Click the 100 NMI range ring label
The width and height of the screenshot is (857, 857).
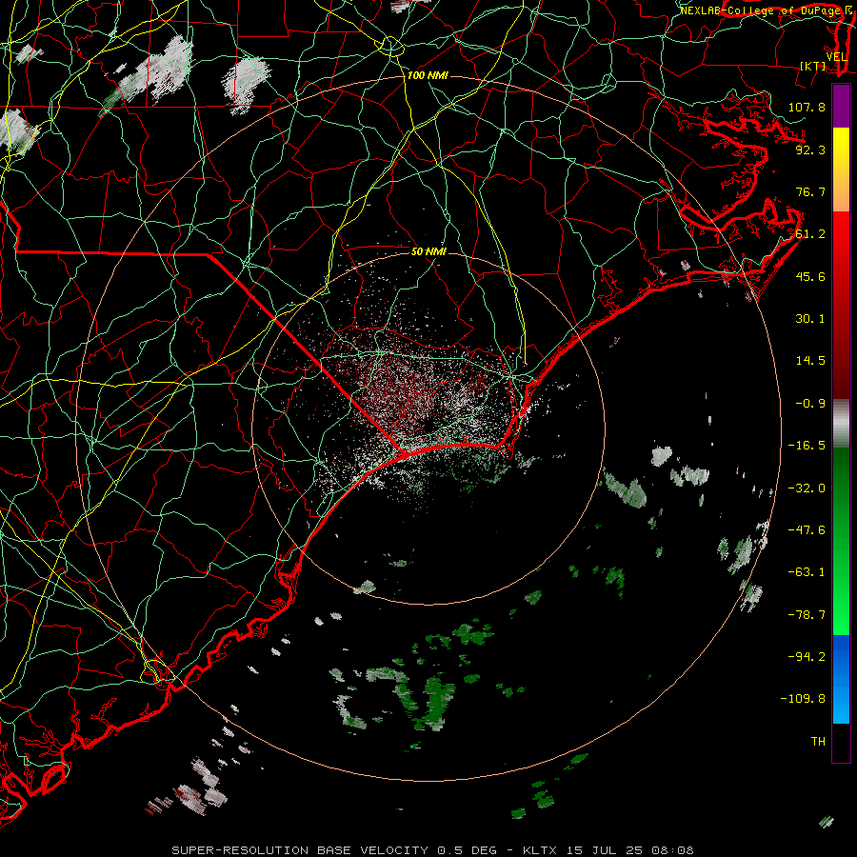coord(428,75)
